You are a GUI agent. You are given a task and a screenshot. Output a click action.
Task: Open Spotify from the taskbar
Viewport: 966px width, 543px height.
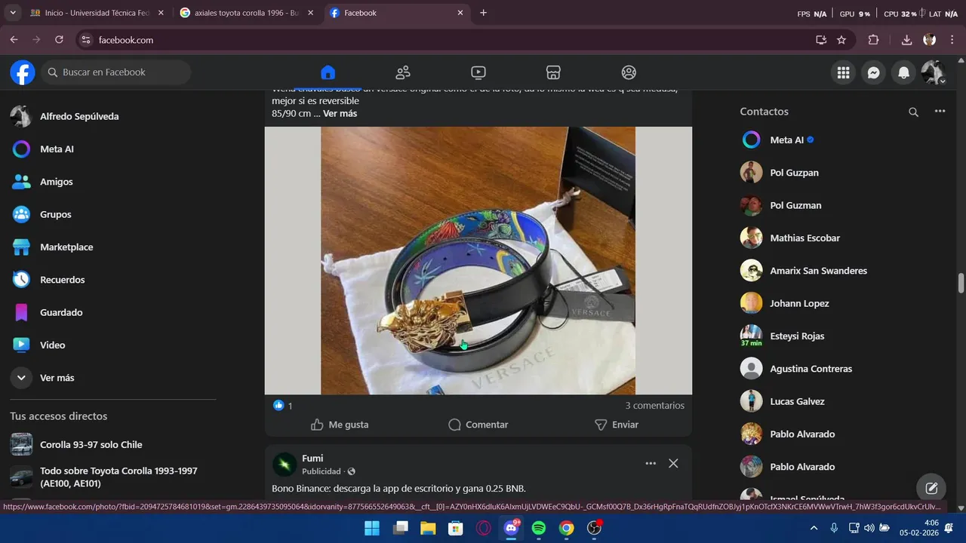click(x=539, y=528)
